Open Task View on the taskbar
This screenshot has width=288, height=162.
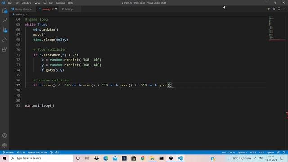click(87, 158)
